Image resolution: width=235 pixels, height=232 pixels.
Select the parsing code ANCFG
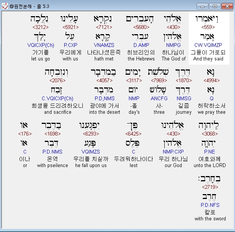159,98
